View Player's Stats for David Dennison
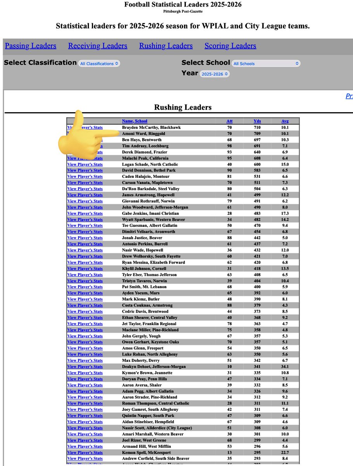The height and width of the screenshot is (466, 353). tap(85, 170)
